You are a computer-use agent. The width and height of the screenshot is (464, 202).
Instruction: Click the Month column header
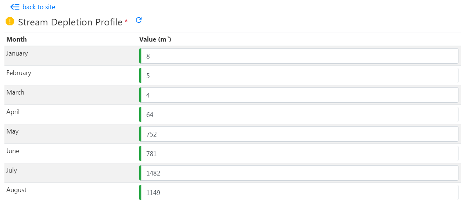pyautogui.click(x=17, y=39)
